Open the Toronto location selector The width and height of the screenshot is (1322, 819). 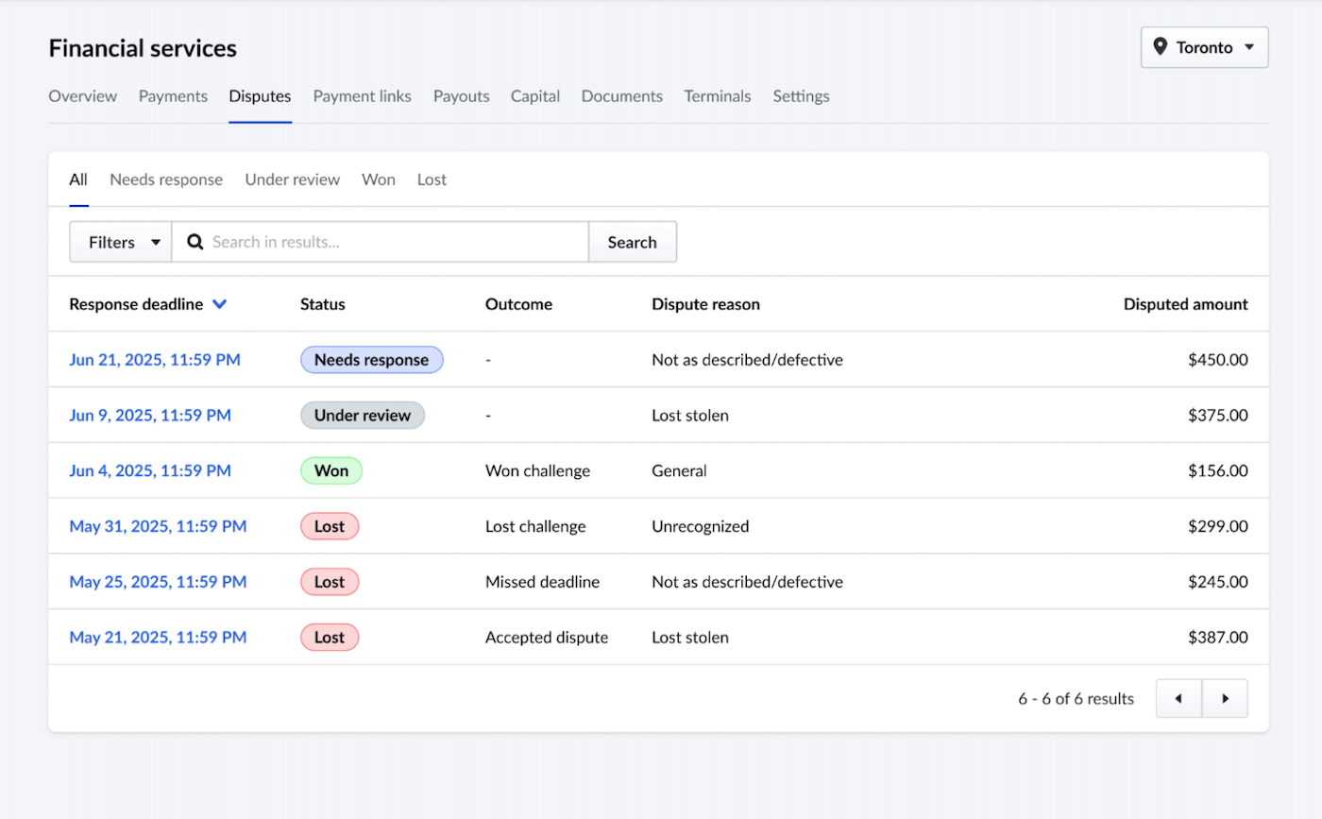[1205, 47]
